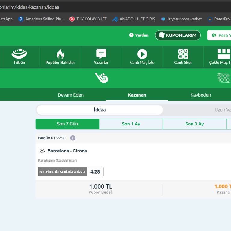Switch to the Kaybeden tab

201,95
